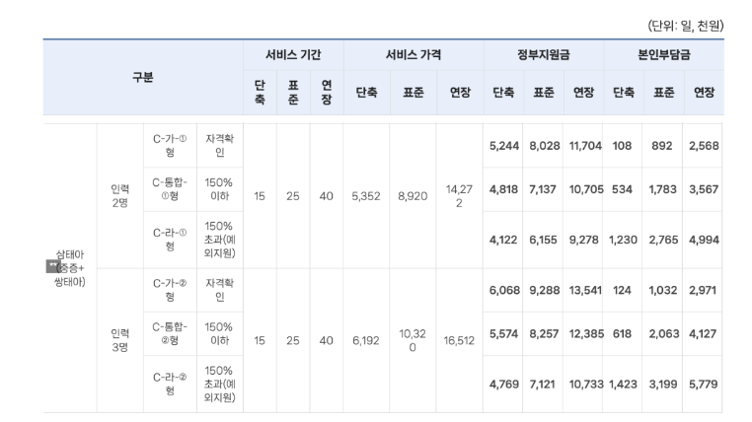
Task: Select the 10,320 standard price cell
Action: tap(413, 340)
